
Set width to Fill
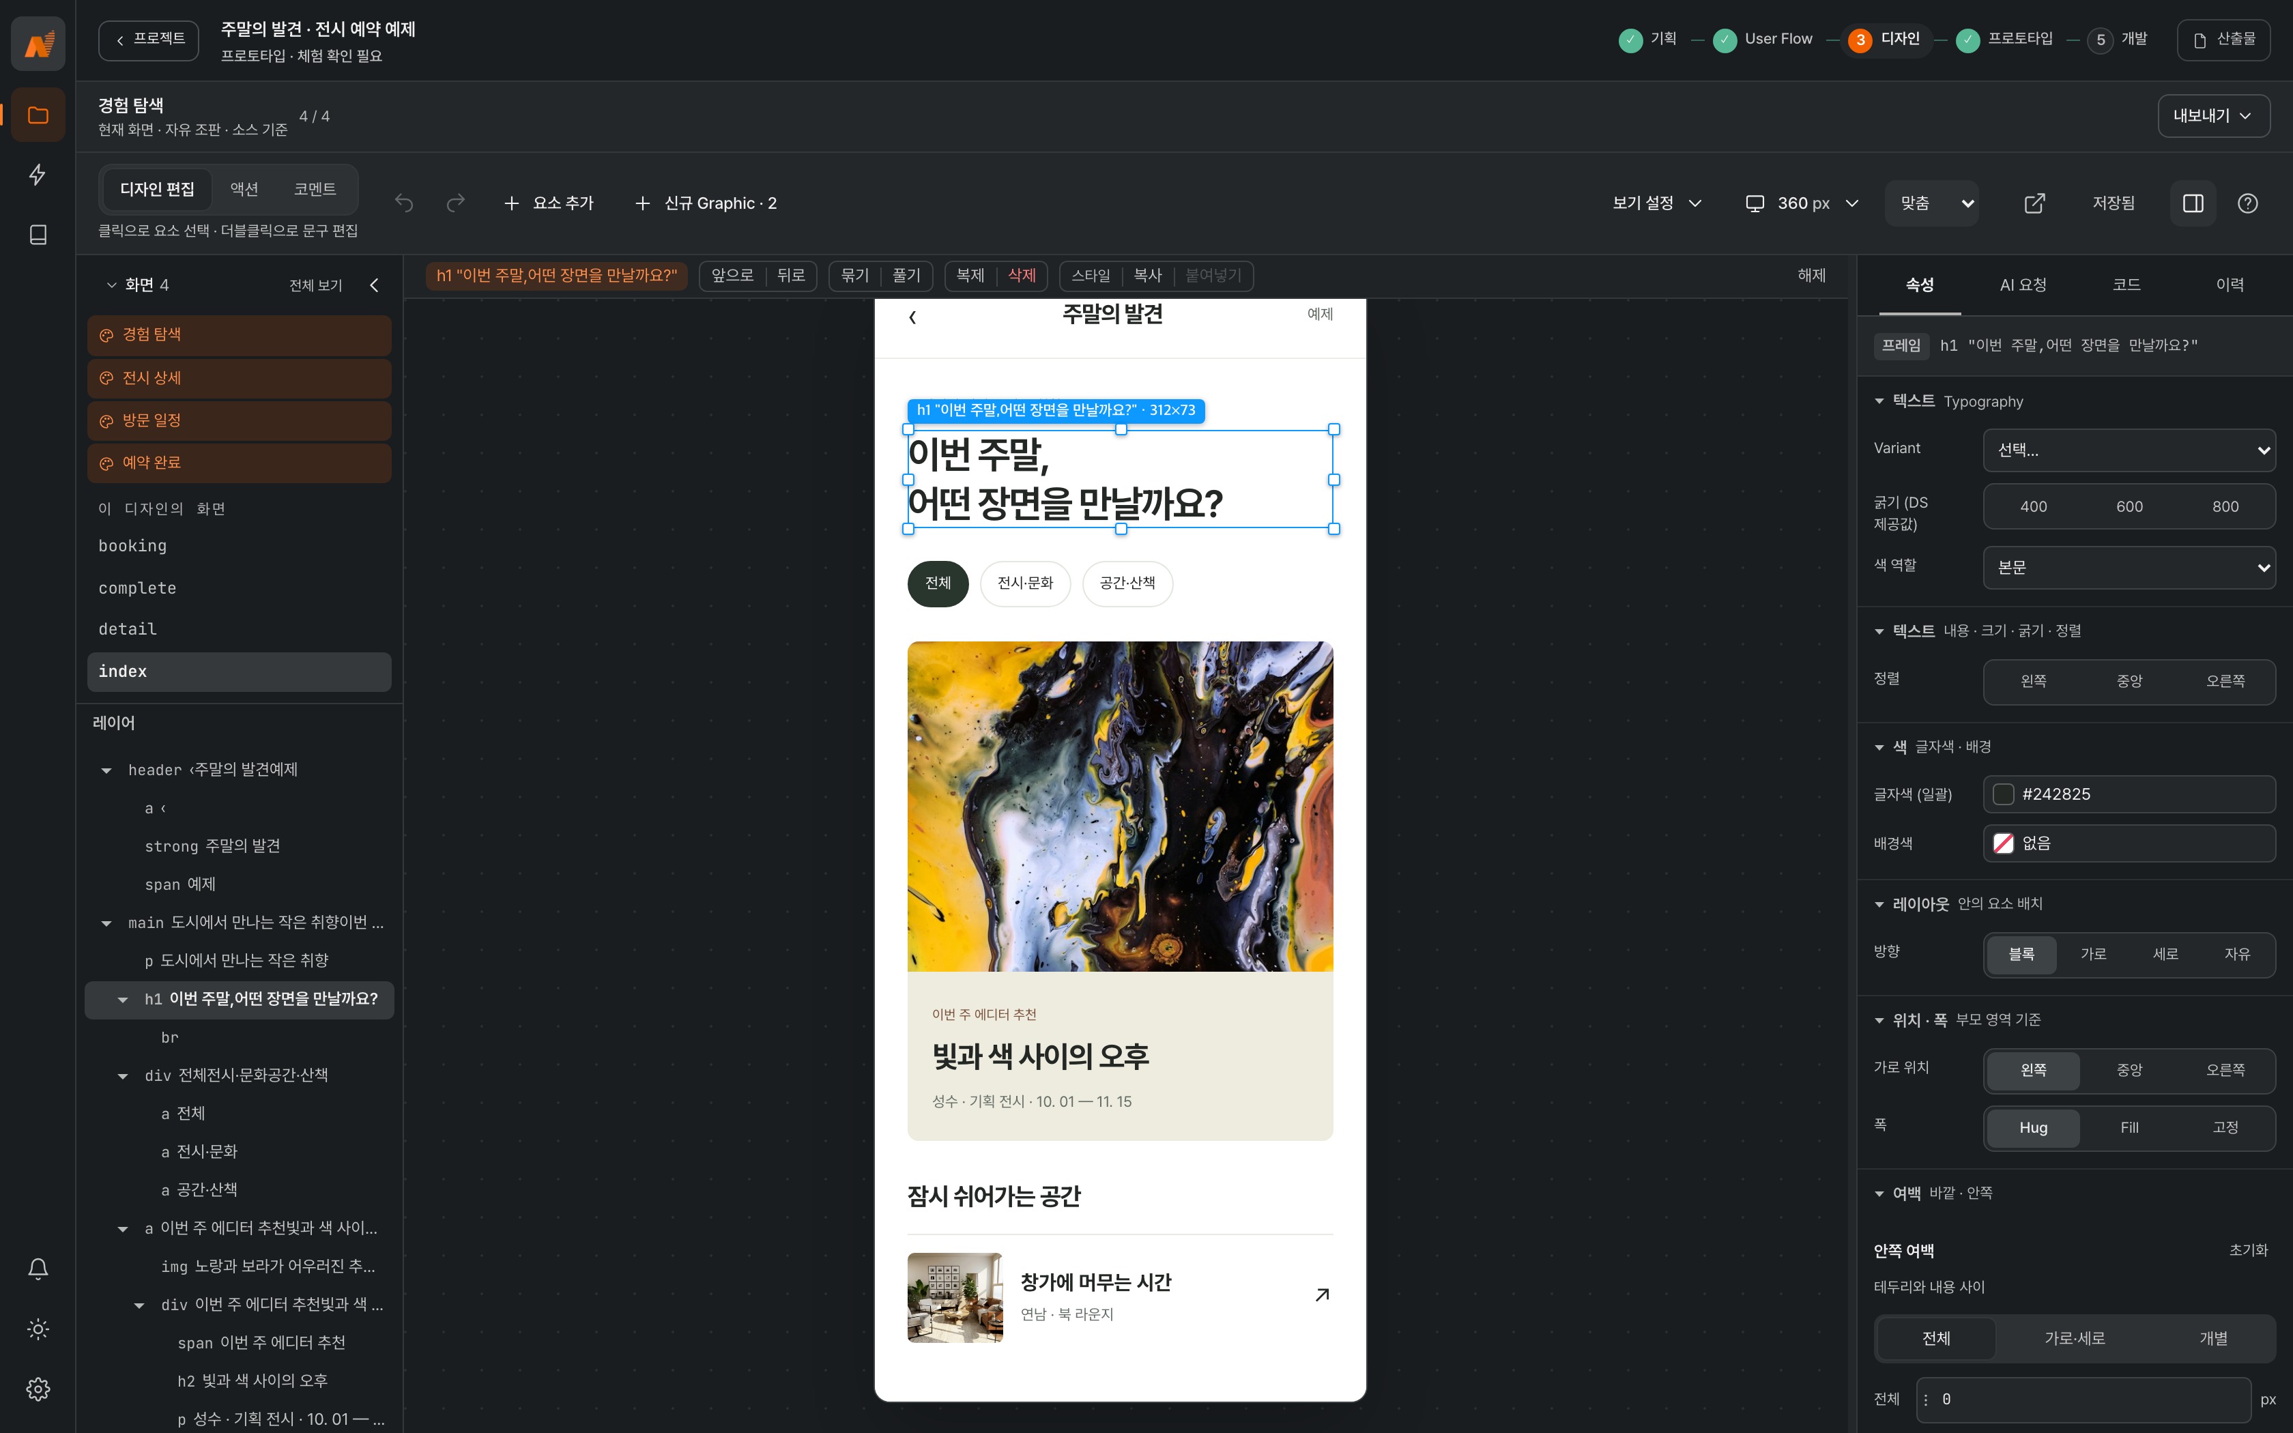coord(2129,1128)
